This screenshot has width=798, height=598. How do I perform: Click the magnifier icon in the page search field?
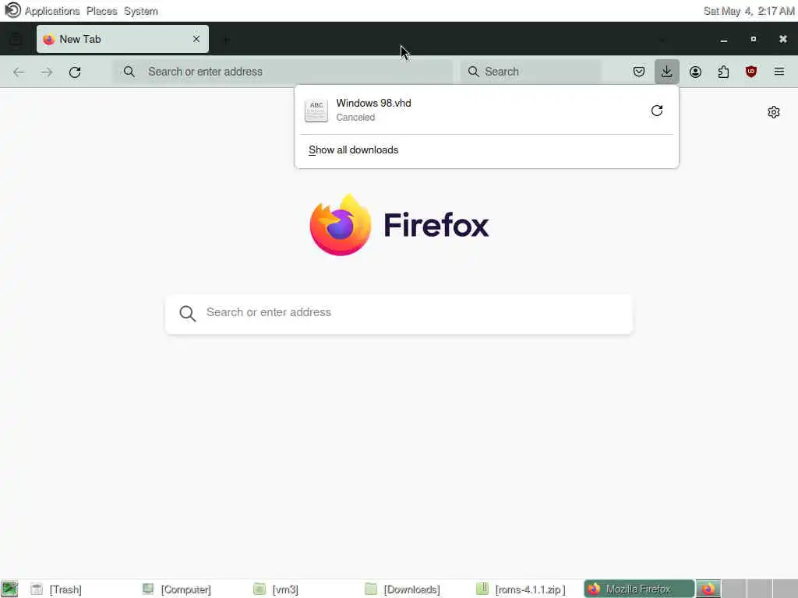click(188, 313)
